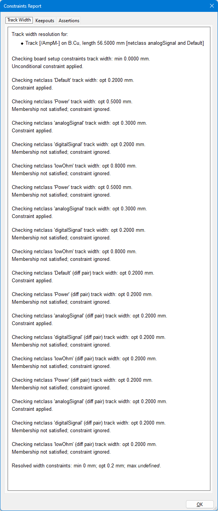Screen dimensions: 218x511
Task: Click the 'Track width resolution for:' heading
Action: (x=40, y=34)
